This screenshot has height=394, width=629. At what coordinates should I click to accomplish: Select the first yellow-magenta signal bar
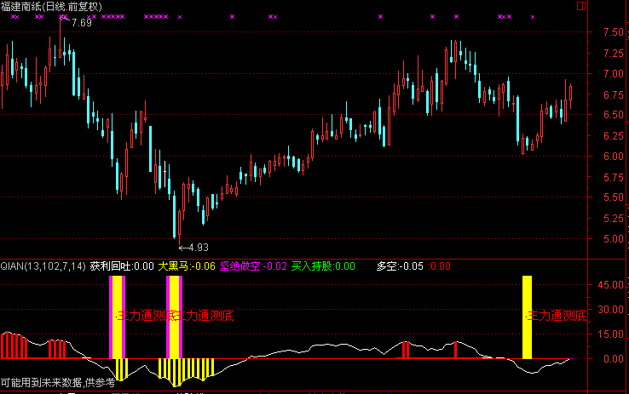click(118, 316)
